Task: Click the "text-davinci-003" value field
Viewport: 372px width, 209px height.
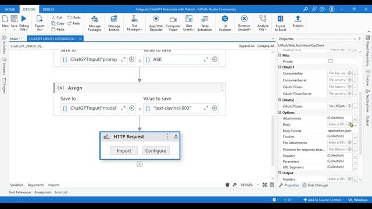Action: (177, 108)
